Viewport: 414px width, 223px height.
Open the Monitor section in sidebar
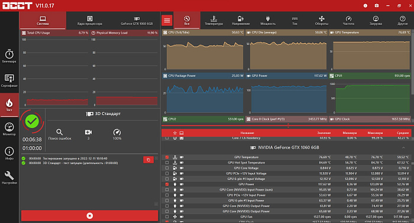pyautogui.click(x=9, y=129)
